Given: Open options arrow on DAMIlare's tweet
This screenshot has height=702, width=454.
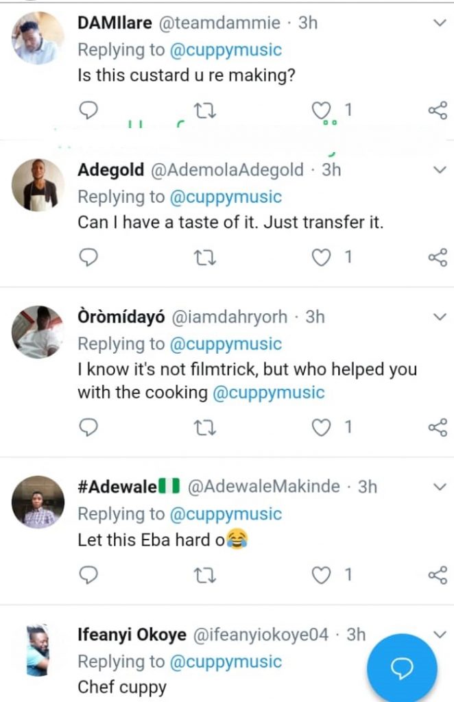Looking at the screenshot, I should [440, 23].
